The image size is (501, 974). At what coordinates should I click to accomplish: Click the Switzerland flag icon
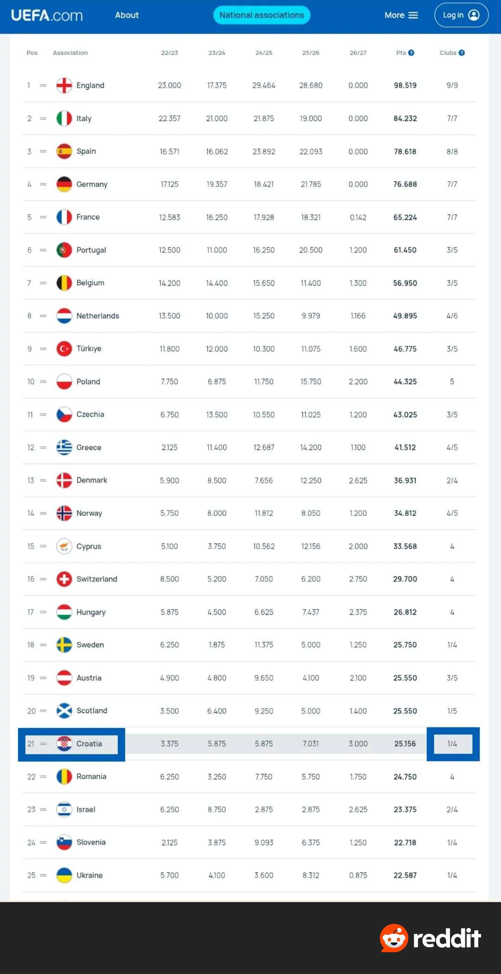tap(64, 579)
